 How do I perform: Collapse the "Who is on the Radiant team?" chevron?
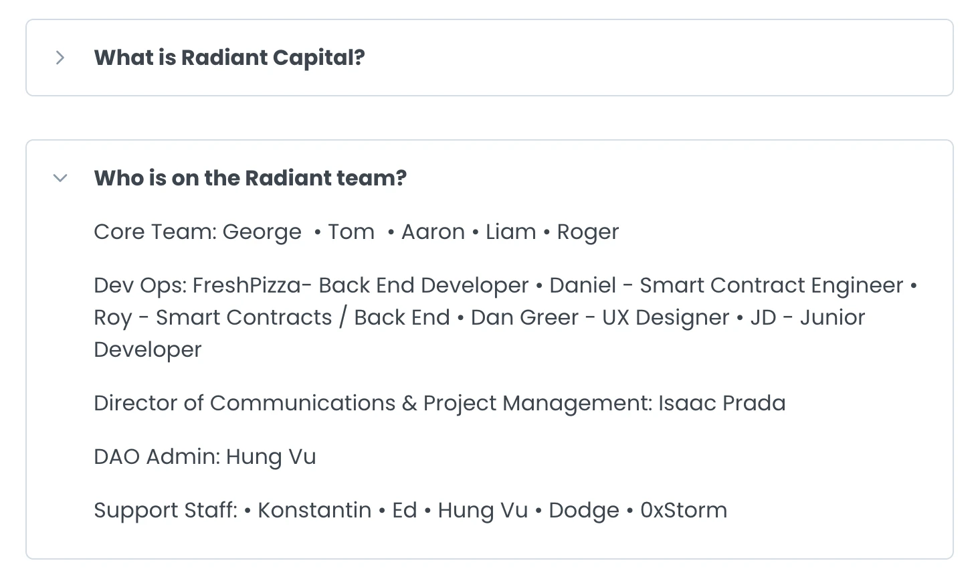coord(60,178)
